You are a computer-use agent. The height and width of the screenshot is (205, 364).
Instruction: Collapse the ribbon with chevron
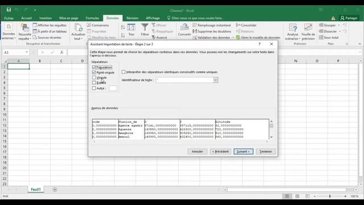(x=359, y=44)
